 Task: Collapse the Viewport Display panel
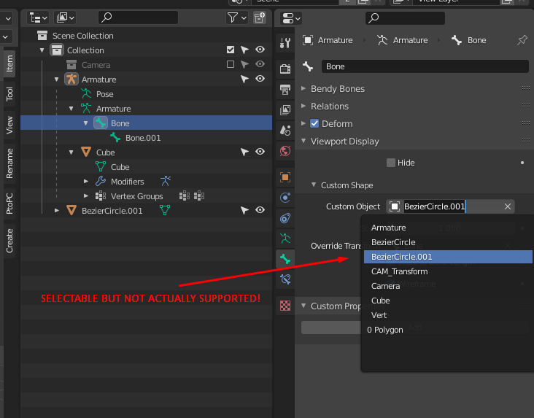pyautogui.click(x=303, y=141)
